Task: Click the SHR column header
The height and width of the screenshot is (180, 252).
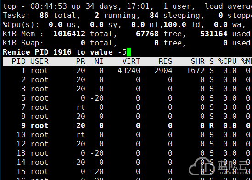Action: [x=198, y=61]
